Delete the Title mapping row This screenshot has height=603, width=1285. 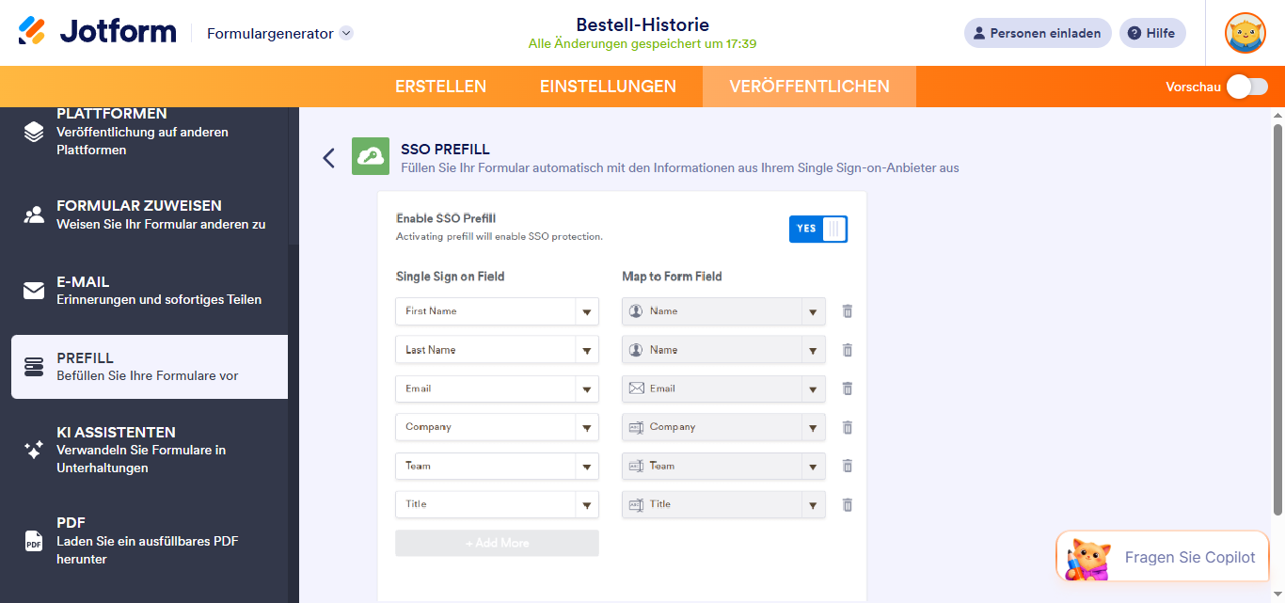point(847,504)
